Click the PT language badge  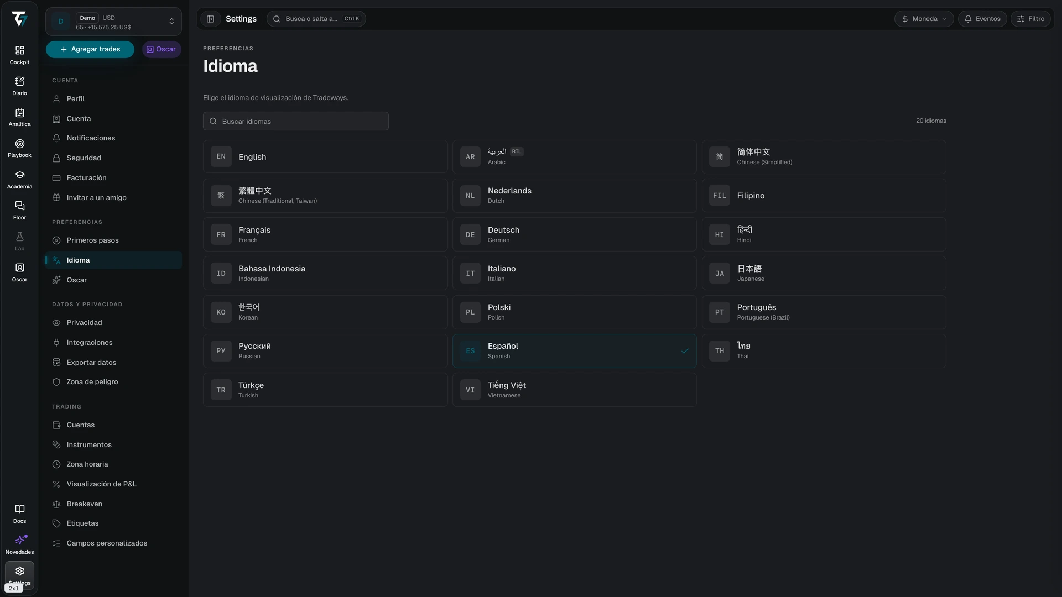719,312
